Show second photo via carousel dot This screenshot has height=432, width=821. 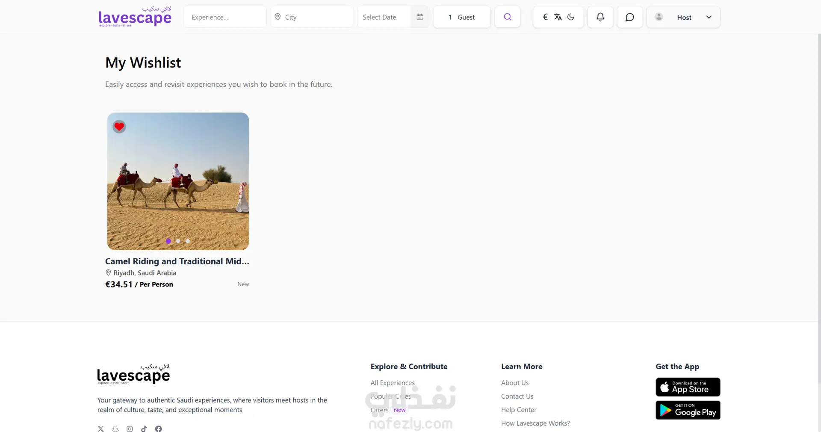pos(178,241)
